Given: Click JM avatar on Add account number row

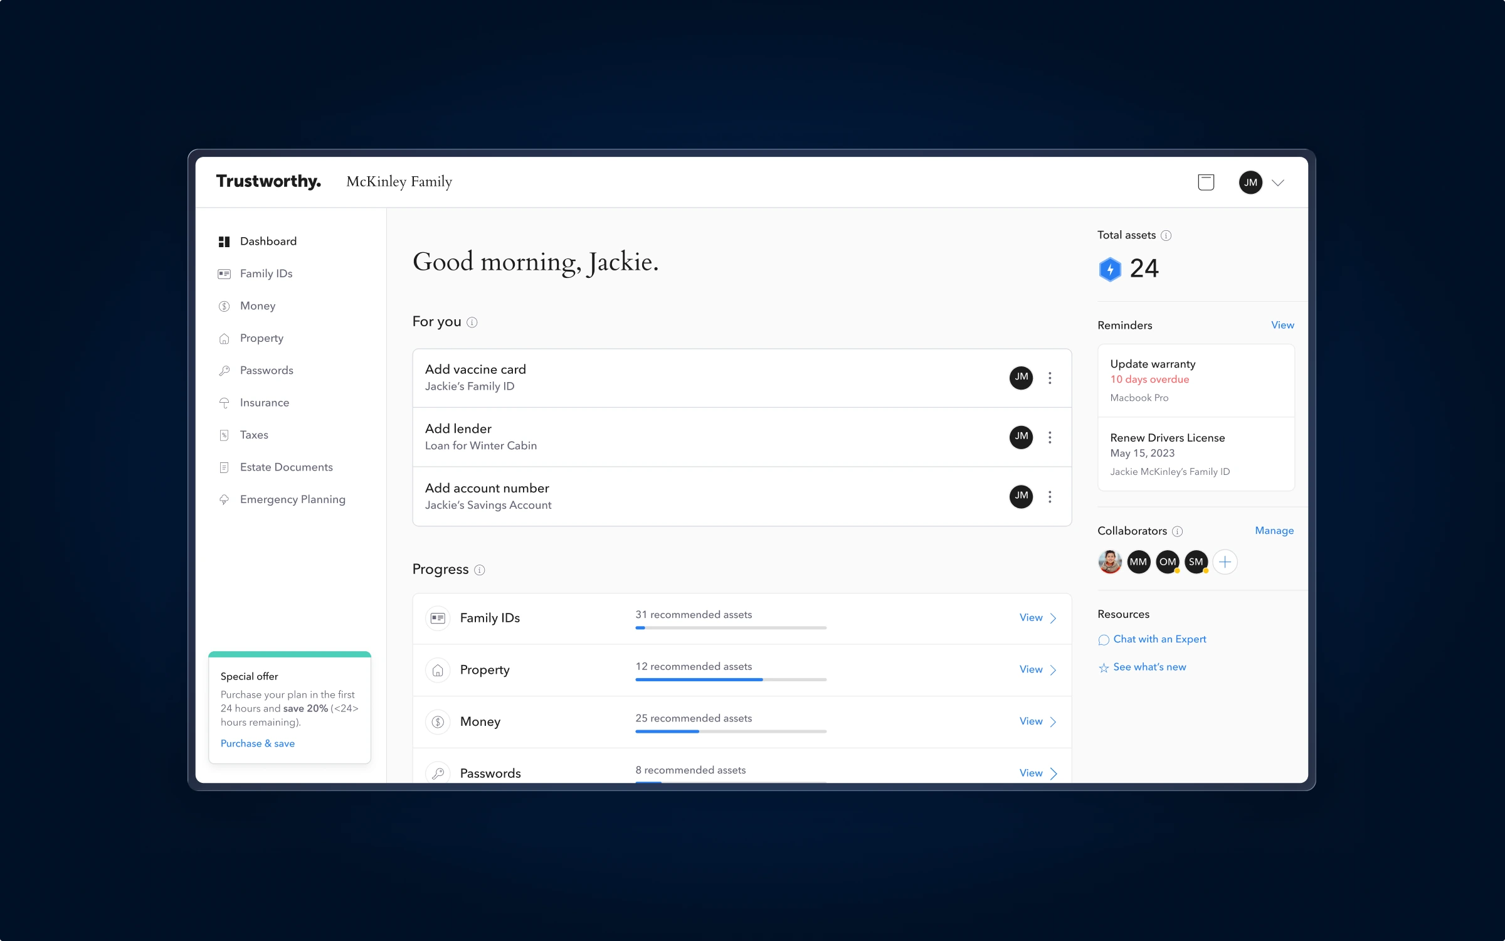Looking at the screenshot, I should tap(1021, 496).
